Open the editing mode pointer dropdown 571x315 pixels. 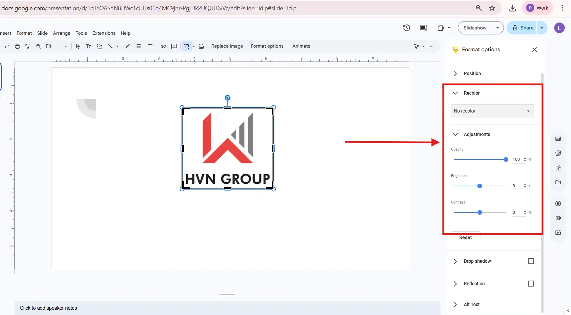(x=419, y=46)
